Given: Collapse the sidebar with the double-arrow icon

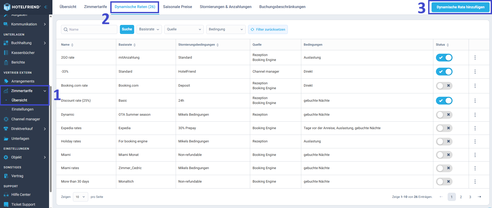Looking at the screenshot, I should pos(46,7).
